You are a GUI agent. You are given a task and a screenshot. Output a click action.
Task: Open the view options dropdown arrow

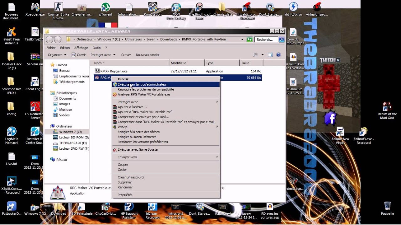pos(263,55)
